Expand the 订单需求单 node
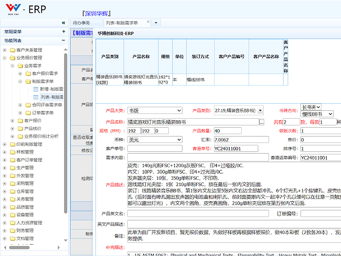Viewport: 341px width, 256px height. coord(20,113)
